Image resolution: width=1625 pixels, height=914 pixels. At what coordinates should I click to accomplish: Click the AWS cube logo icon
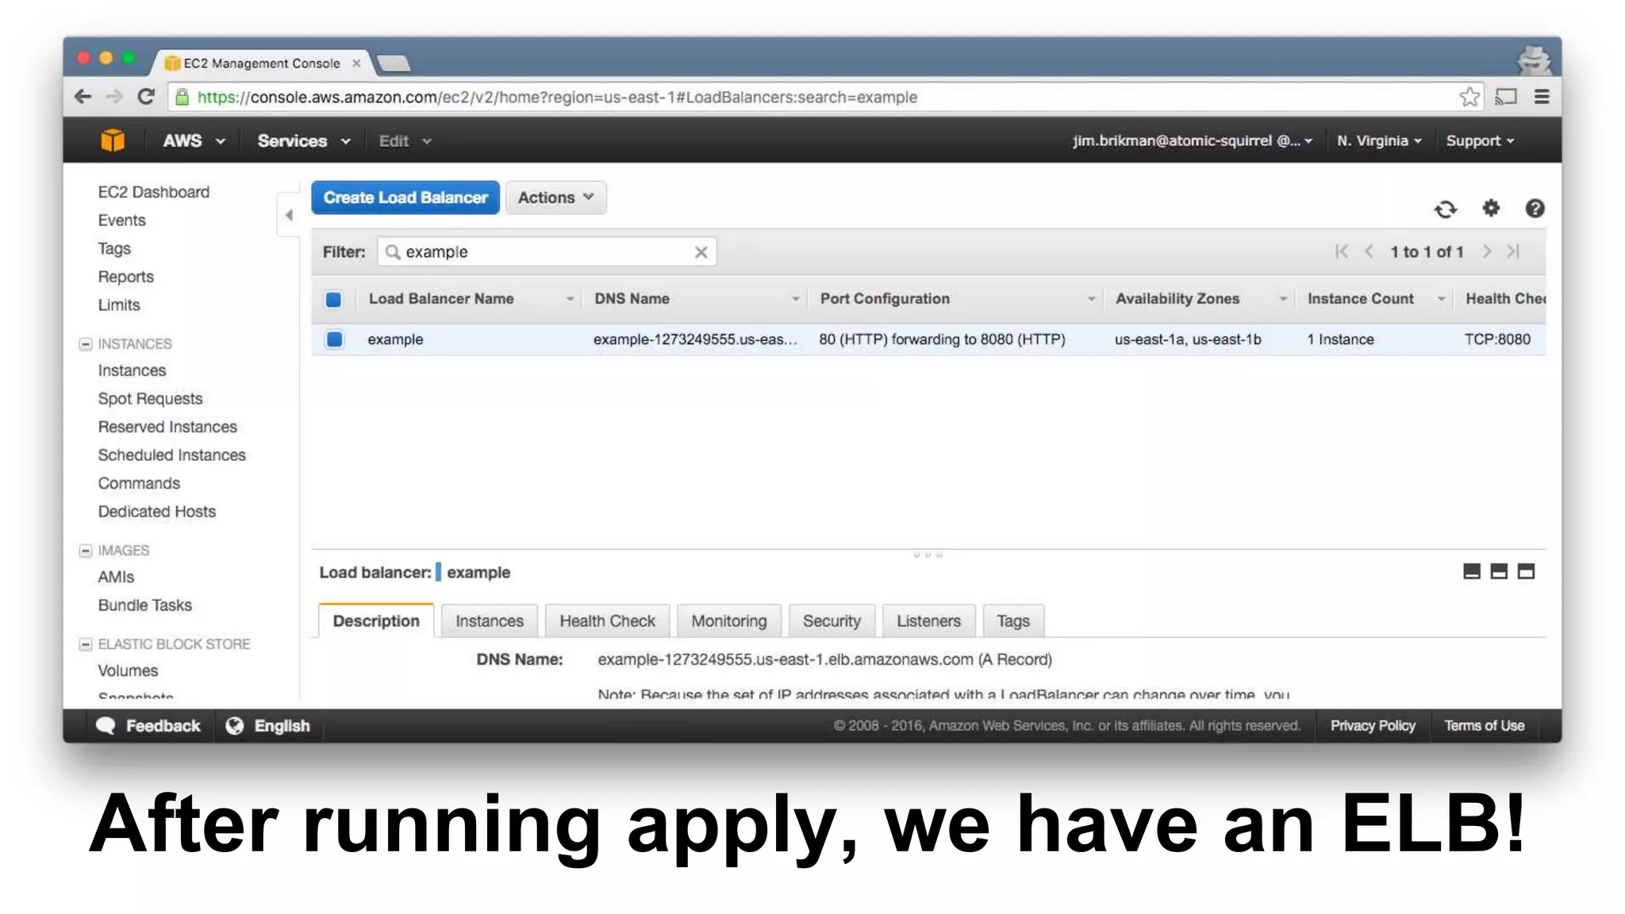point(113,140)
